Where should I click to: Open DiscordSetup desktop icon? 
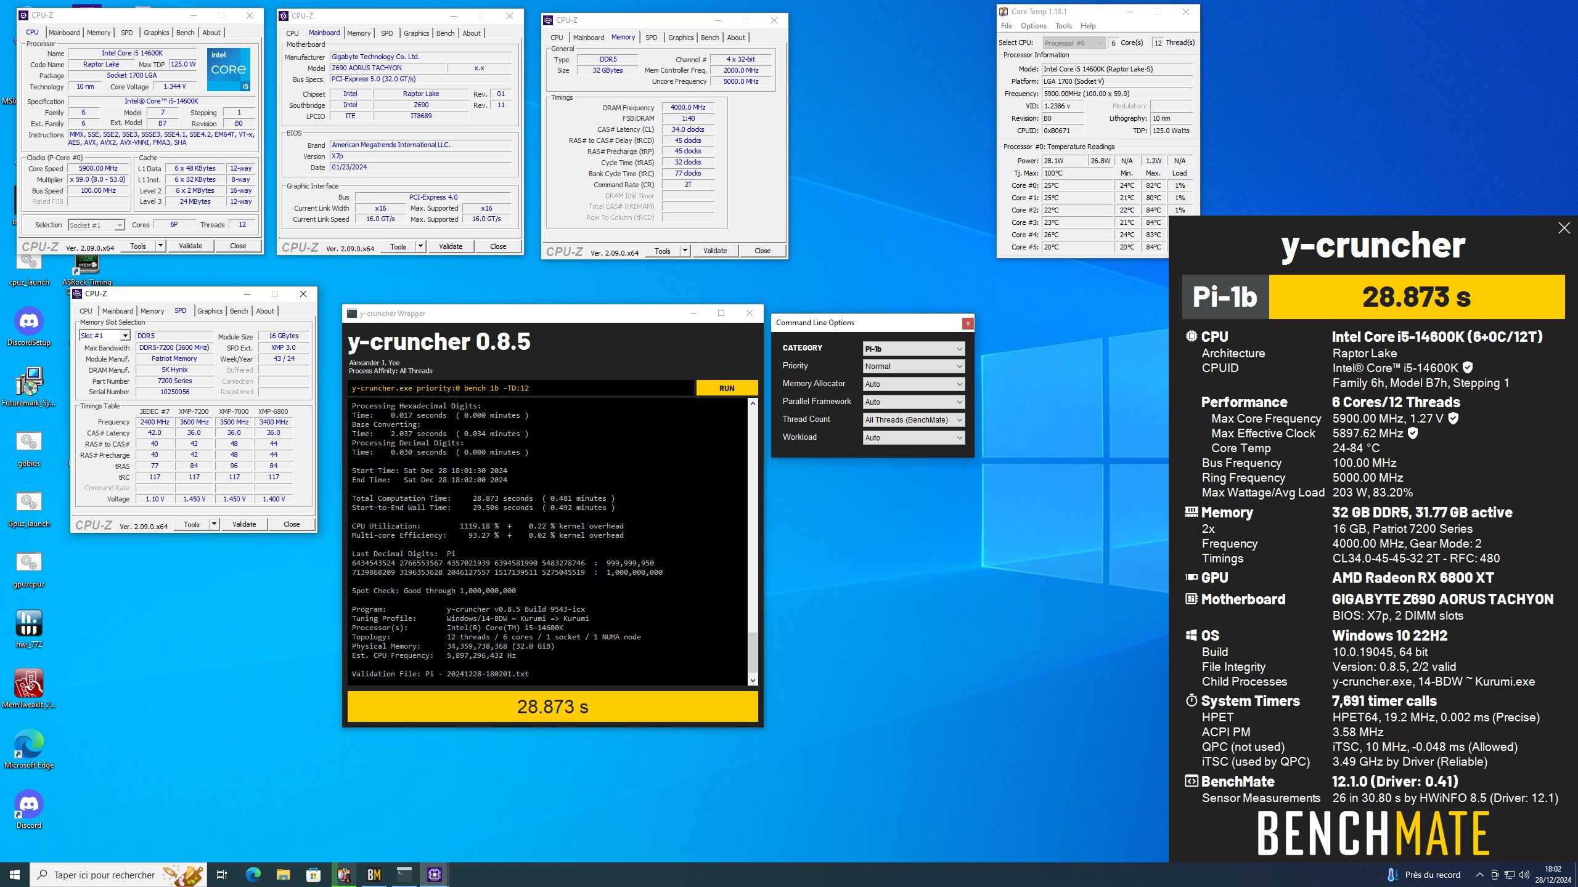pos(29,326)
